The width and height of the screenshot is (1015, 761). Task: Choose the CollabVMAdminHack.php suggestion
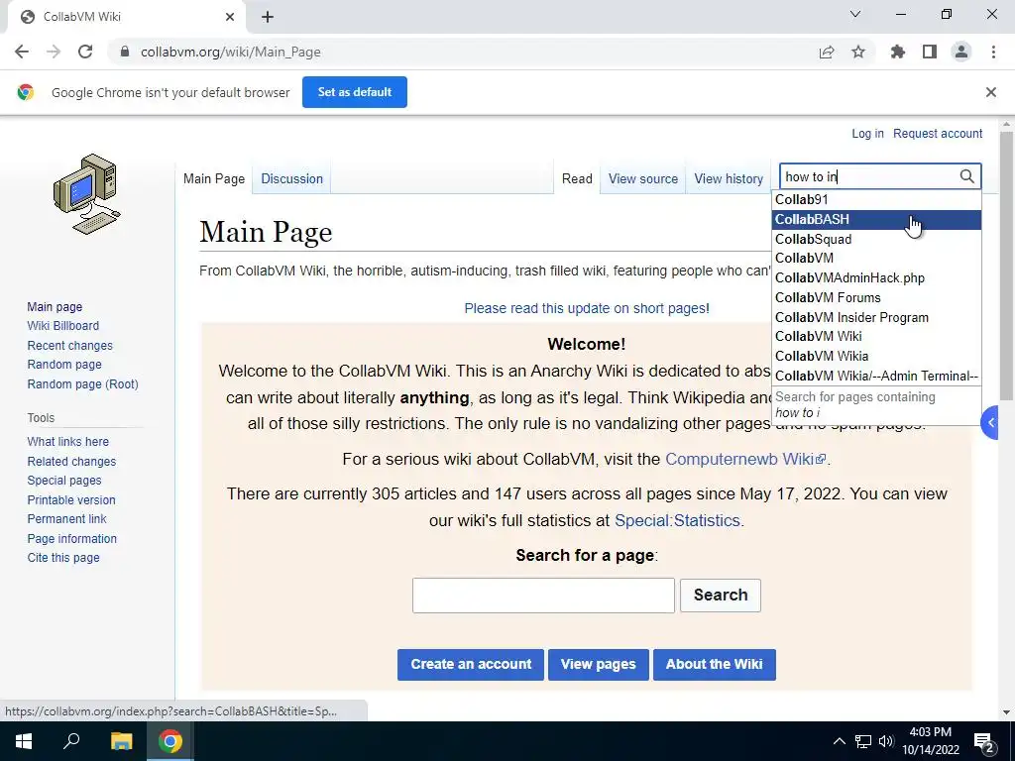pyautogui.click(x=876, y=277)
